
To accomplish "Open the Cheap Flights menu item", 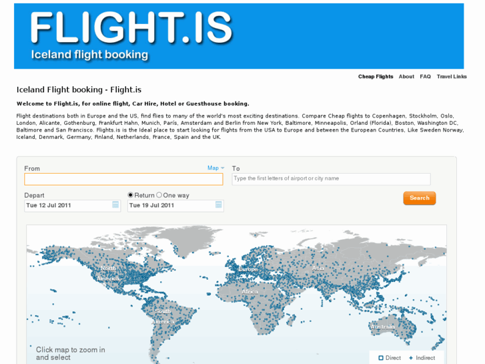I will 376,77.
